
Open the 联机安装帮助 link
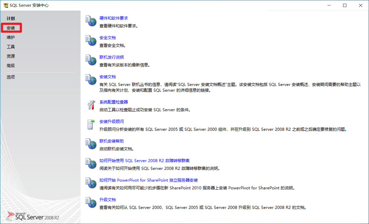coord(112,141)
